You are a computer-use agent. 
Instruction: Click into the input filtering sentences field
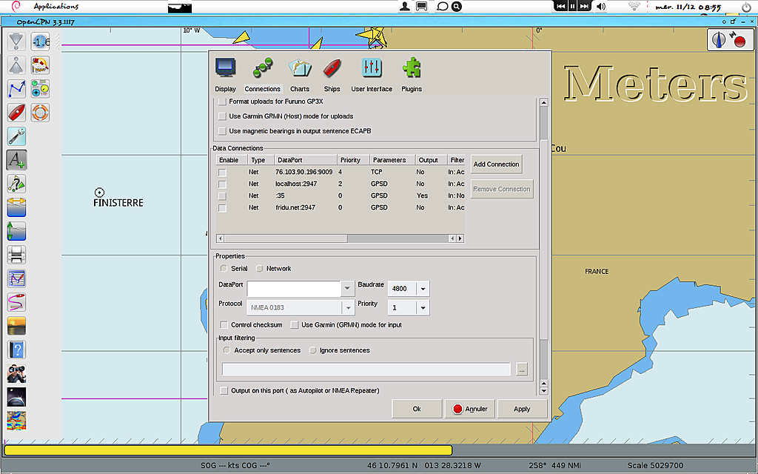(366, 370)
